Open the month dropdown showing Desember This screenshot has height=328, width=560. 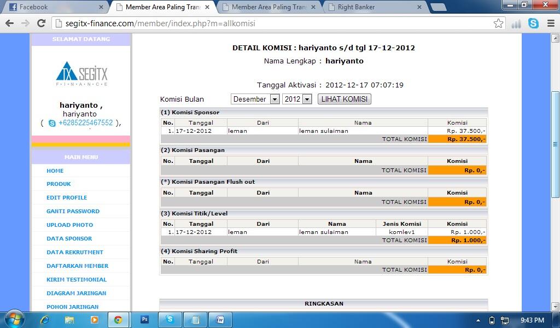[255, 99]
